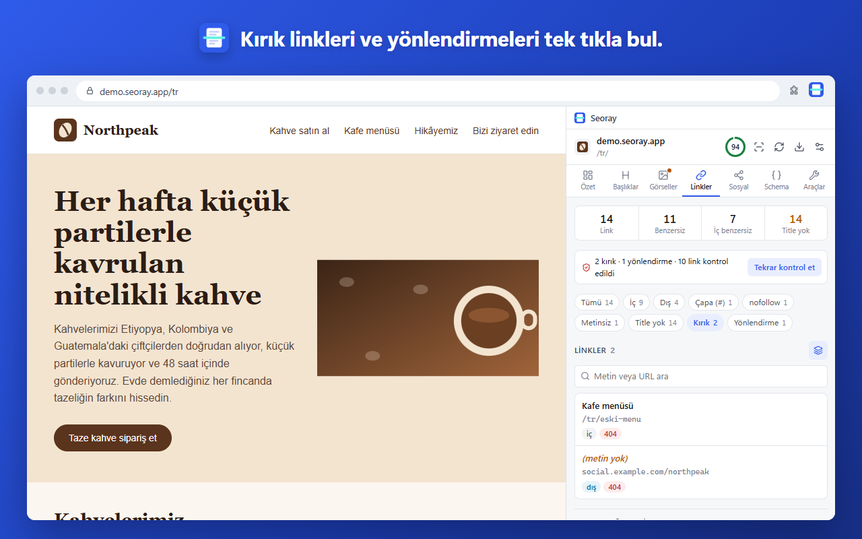The height and width of the screenshot is (539, 862).
Task: Refresh the Seoray analysis with the reload icon
Action: tap(779, 147)
